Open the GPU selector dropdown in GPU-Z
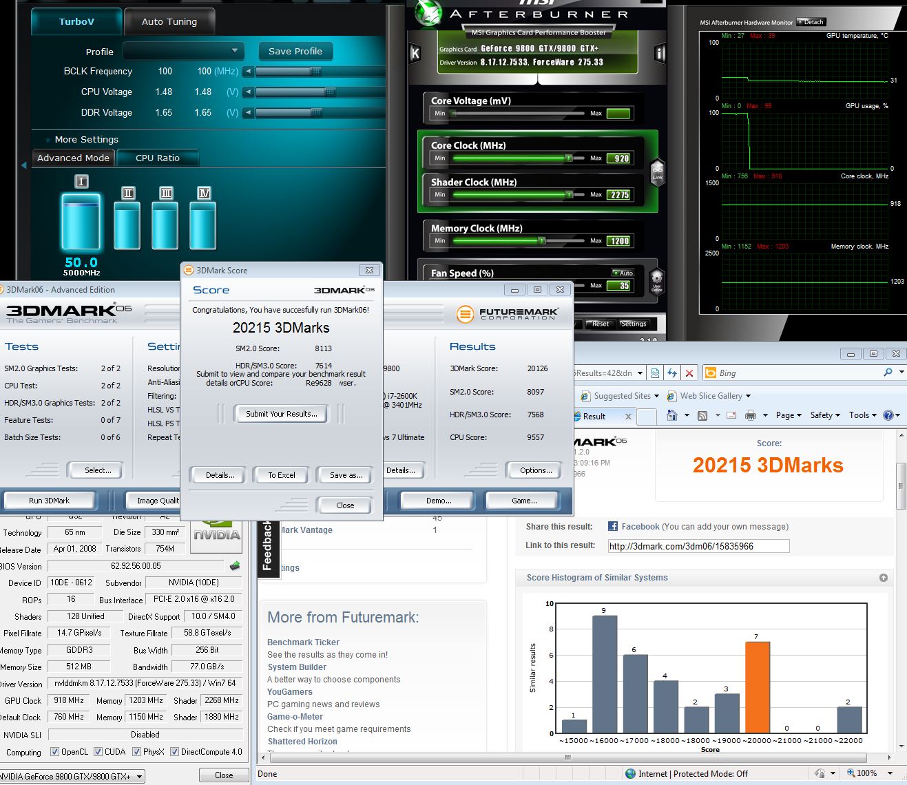Screen dimensions: 907x785 [x=140, y=776]
